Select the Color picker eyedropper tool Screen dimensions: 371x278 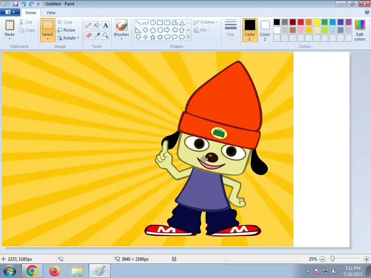point(97,35)
